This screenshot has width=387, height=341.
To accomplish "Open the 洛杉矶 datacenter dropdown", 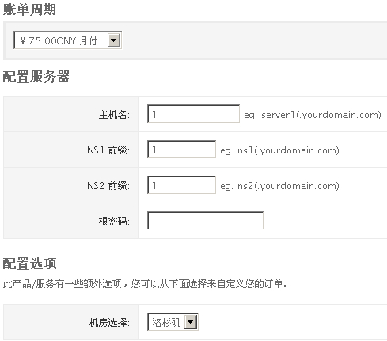I will pyautogui.click(x=173, y=322).
